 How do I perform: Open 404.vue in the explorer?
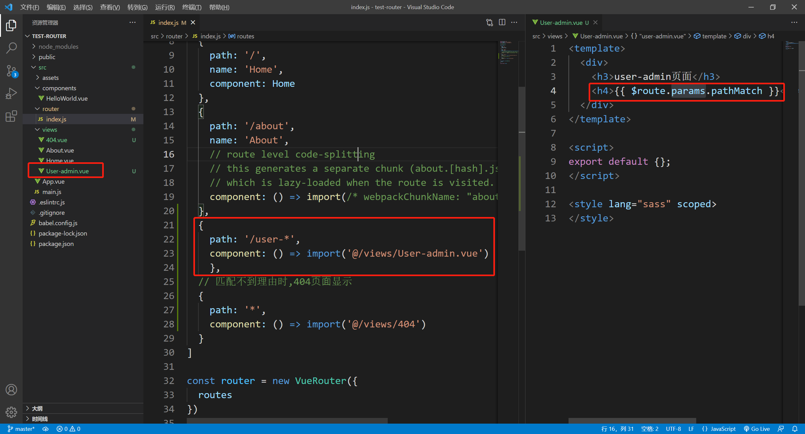pyautogui.click(x=57, y=140)
